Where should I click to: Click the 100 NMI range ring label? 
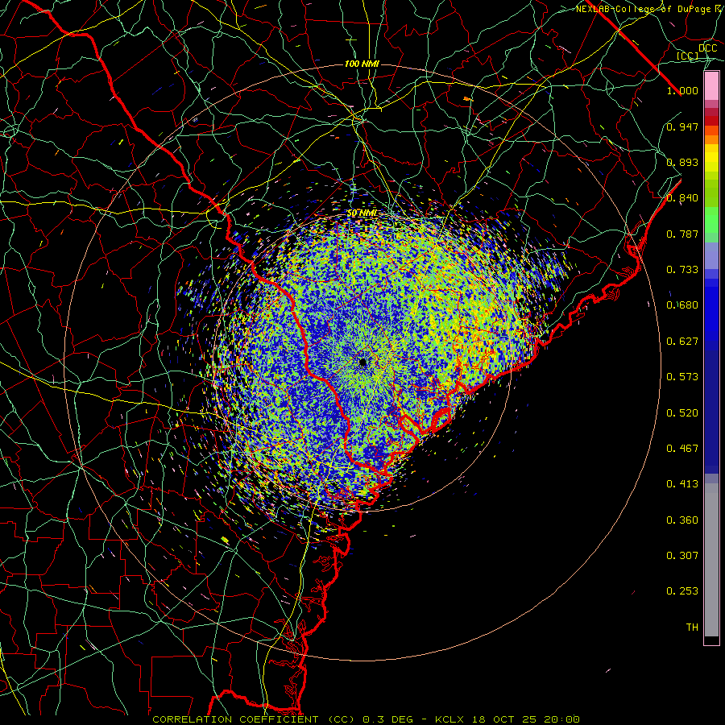[x=362, y=64]
